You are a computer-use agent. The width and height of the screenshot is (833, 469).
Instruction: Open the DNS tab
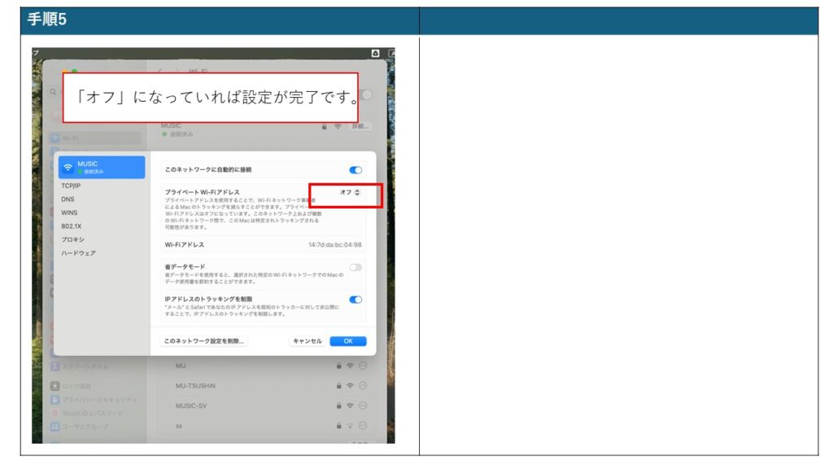tap(68, 199)
